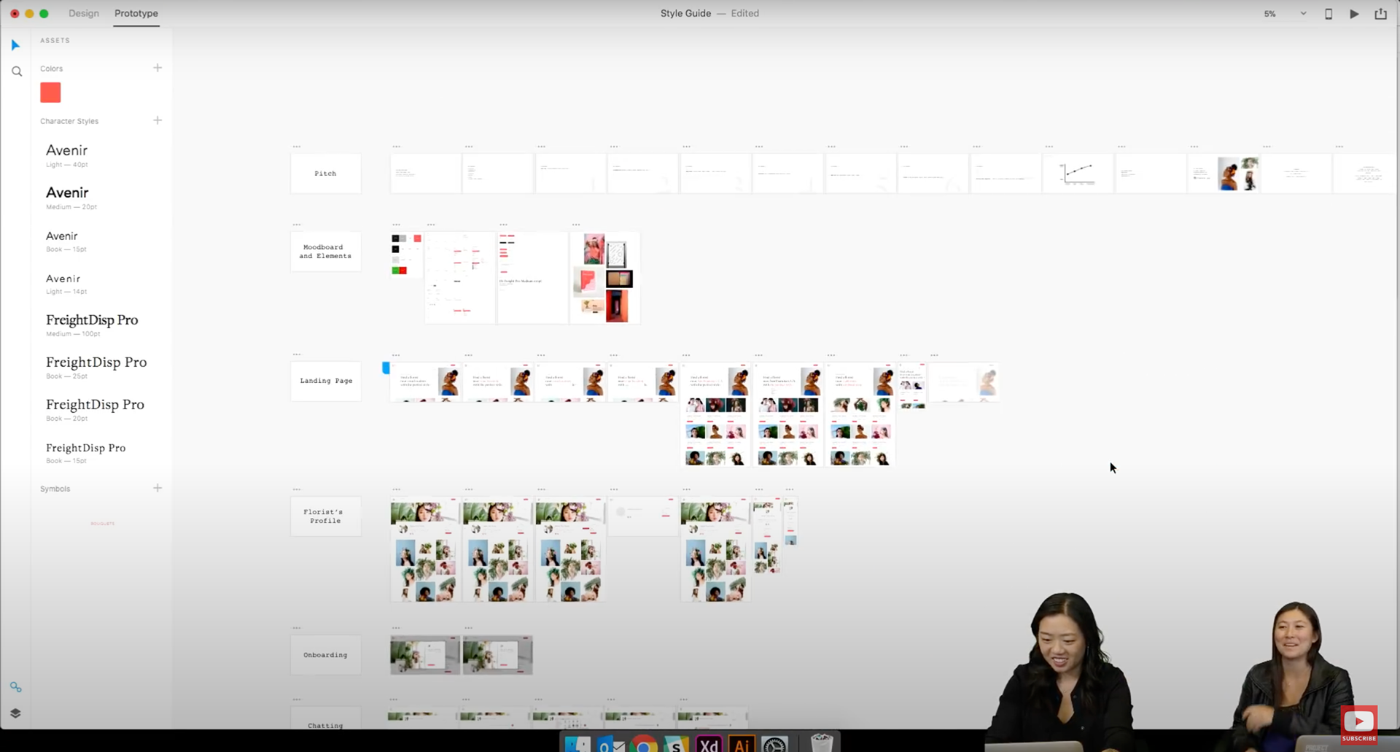The height and width of the screenshot is (752, 1400).
Task: Select the Moodboard and Elements label artboard
Action: coord(325,252)
